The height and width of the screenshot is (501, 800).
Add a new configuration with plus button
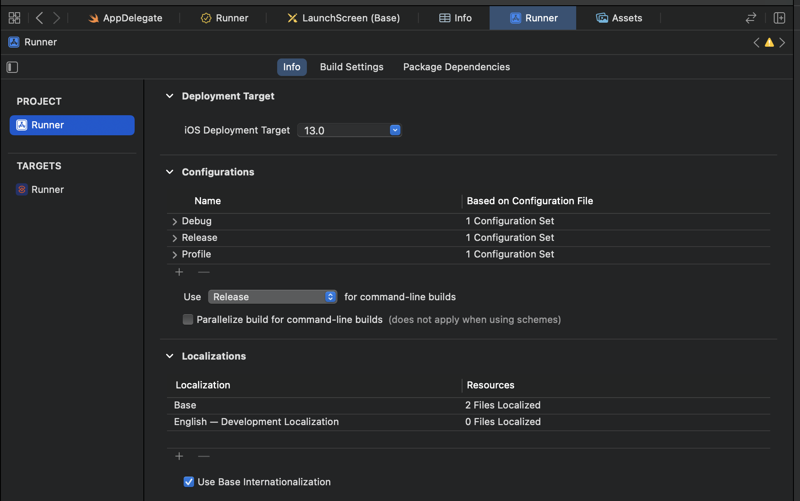tap(179, 272)
